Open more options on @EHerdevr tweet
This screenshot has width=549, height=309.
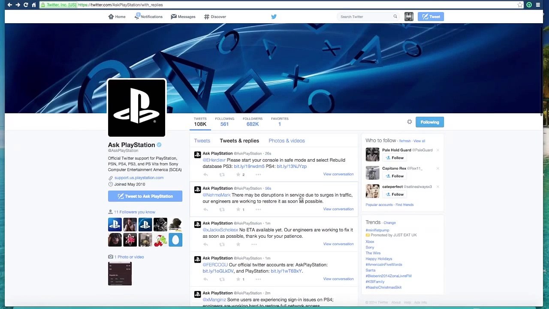click(258, 175)
